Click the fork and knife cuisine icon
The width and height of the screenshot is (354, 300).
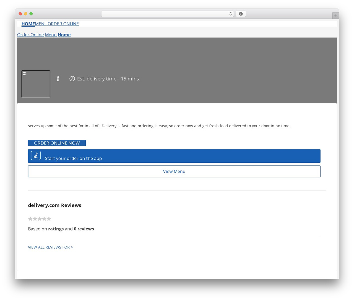[x=58, y=79]
